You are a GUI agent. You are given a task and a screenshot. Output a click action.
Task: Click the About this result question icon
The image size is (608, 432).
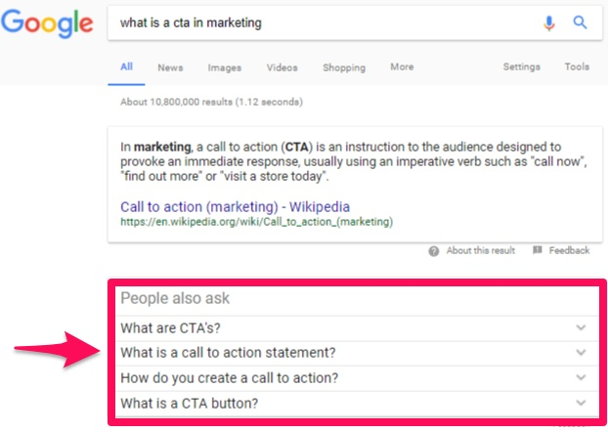[433, 251]
